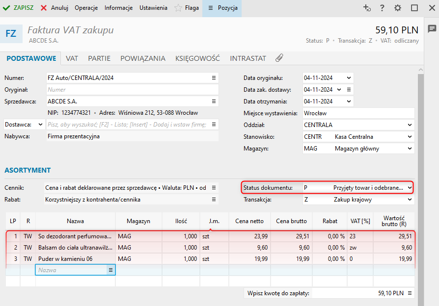
Task: Open the Operacje menu
Action: point(86,8)
